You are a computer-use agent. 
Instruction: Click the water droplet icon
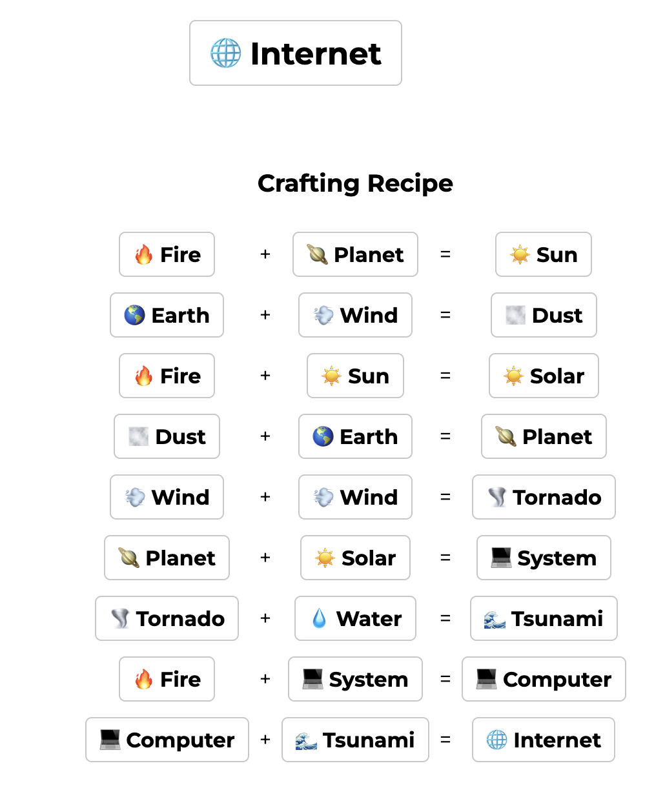coord(319,618)
